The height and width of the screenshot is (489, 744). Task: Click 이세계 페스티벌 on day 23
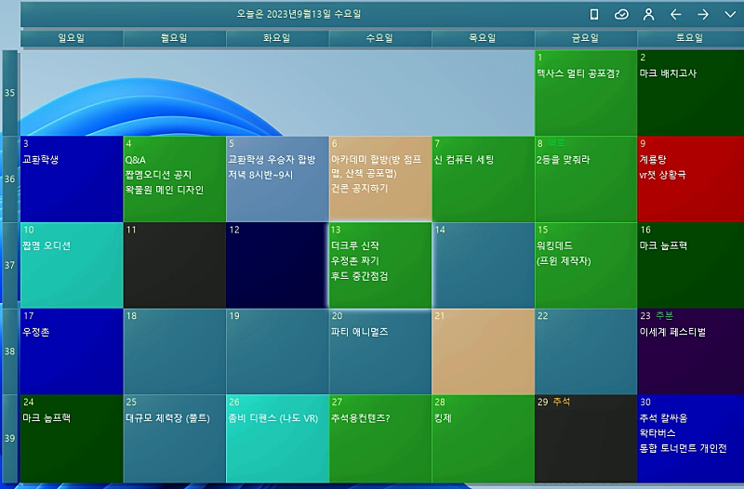[672, 333]
